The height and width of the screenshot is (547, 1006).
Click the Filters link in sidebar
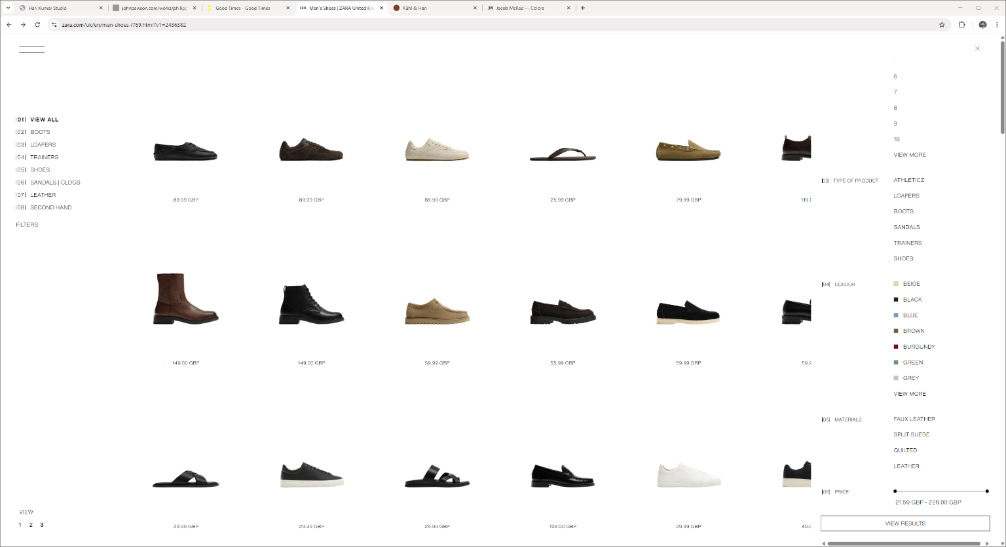pyautogui.click(x=27, y=225)
